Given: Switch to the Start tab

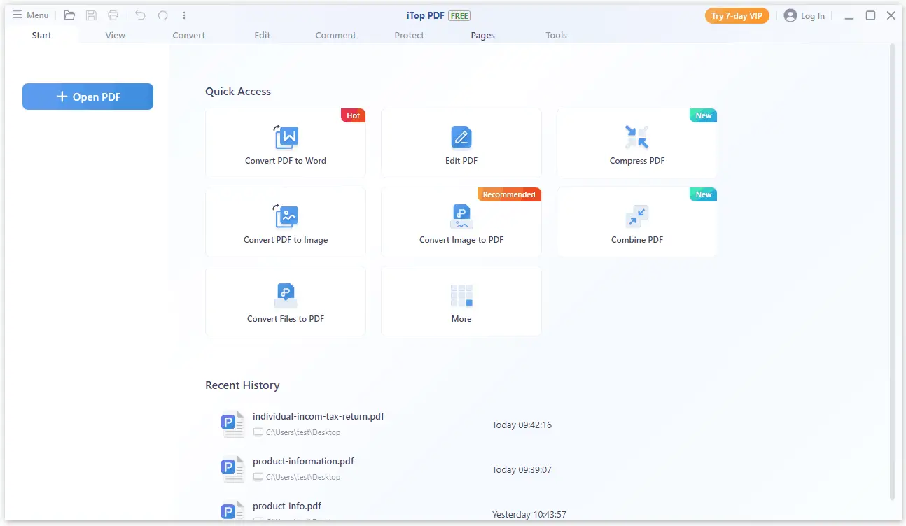Looking at the screenshot, I should tap(42, 35).
